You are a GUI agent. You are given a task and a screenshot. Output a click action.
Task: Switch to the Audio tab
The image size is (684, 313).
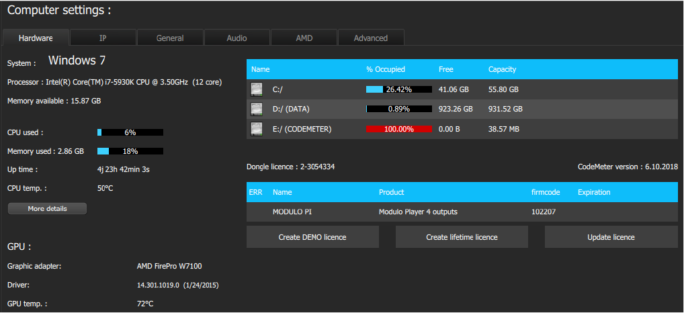[237, 38]
